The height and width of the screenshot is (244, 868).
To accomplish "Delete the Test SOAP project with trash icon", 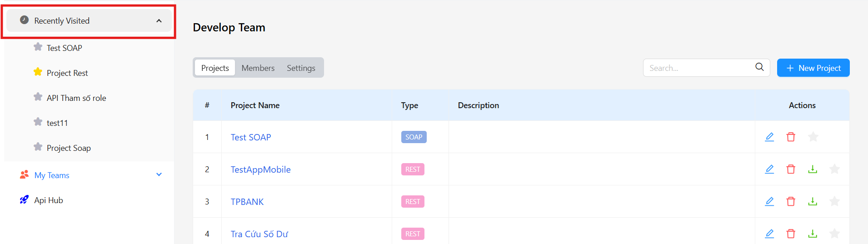I will tap(791, 137).
